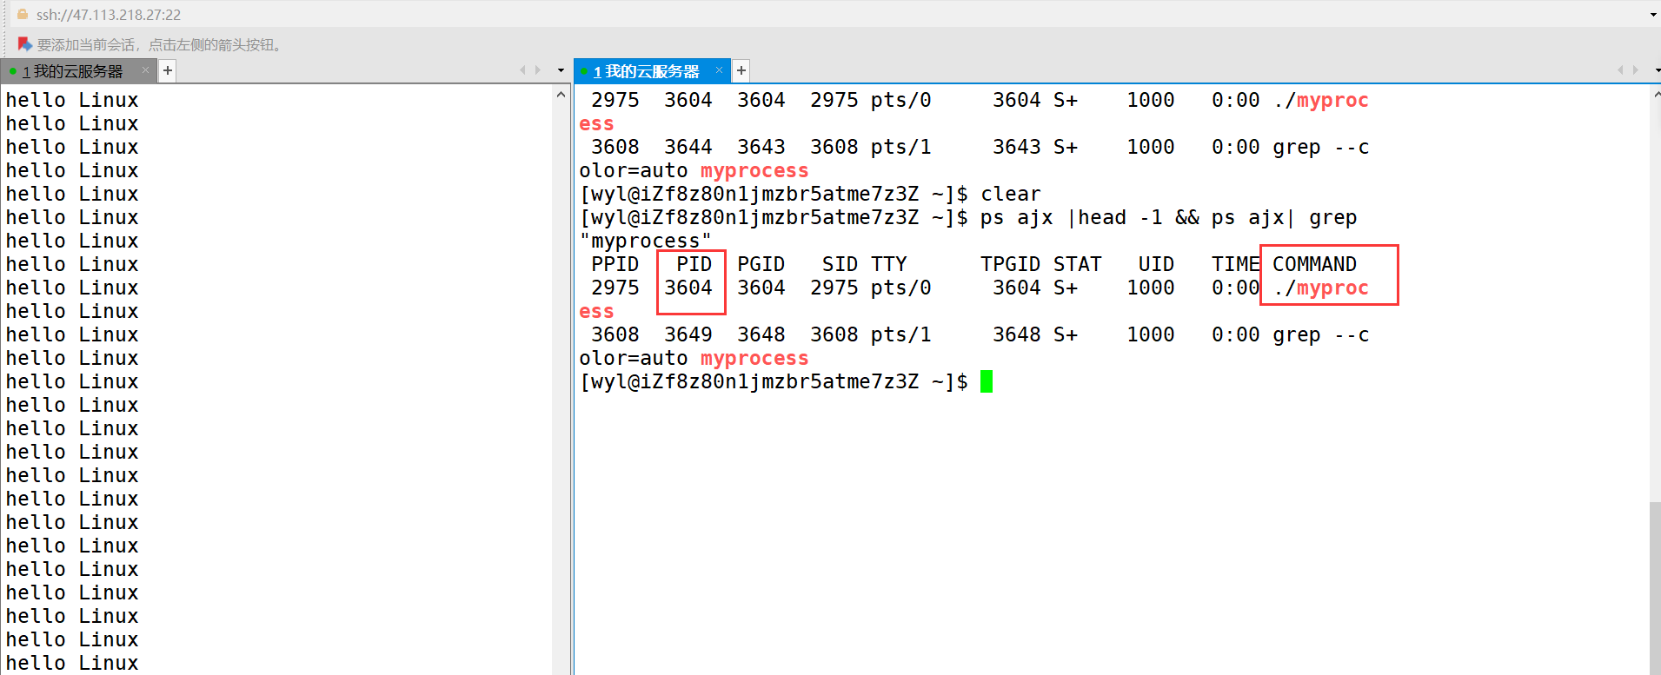This screenshot has width=1661, height=675.
Task: Click the green cursor block at the last prompt
Action: coord(987,381)
